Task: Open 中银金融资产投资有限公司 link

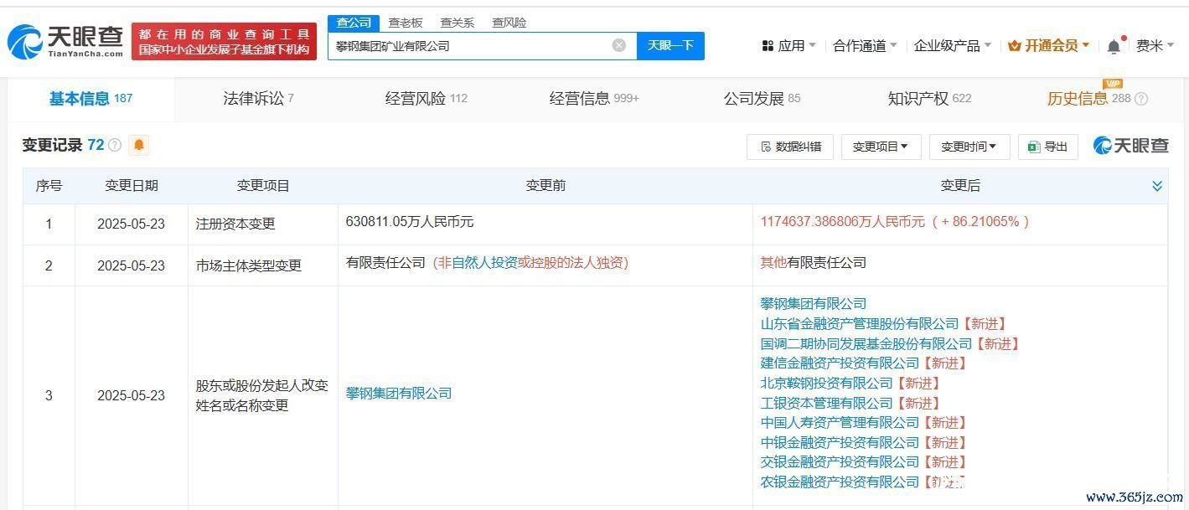Action: click(840, 442)
